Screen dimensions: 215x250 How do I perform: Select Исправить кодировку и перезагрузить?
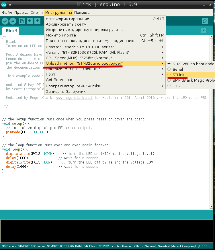click(105, 30)
